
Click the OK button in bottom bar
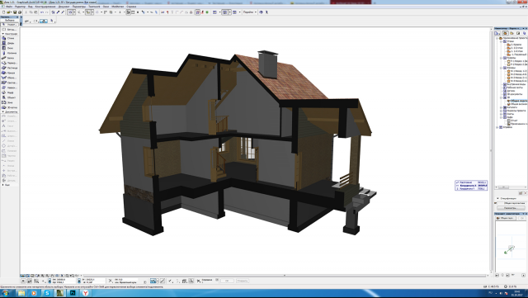pos(227,281)
